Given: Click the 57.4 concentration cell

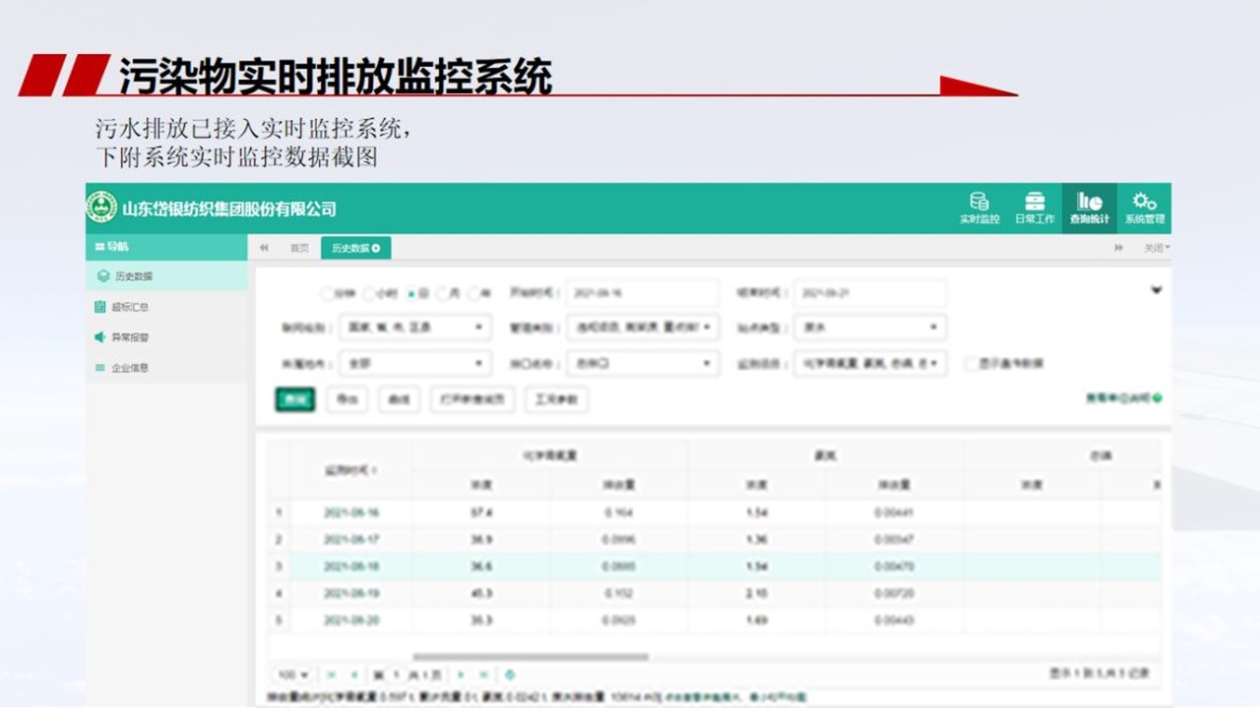Looking at the screenshot, I should (x=481, y=512).
